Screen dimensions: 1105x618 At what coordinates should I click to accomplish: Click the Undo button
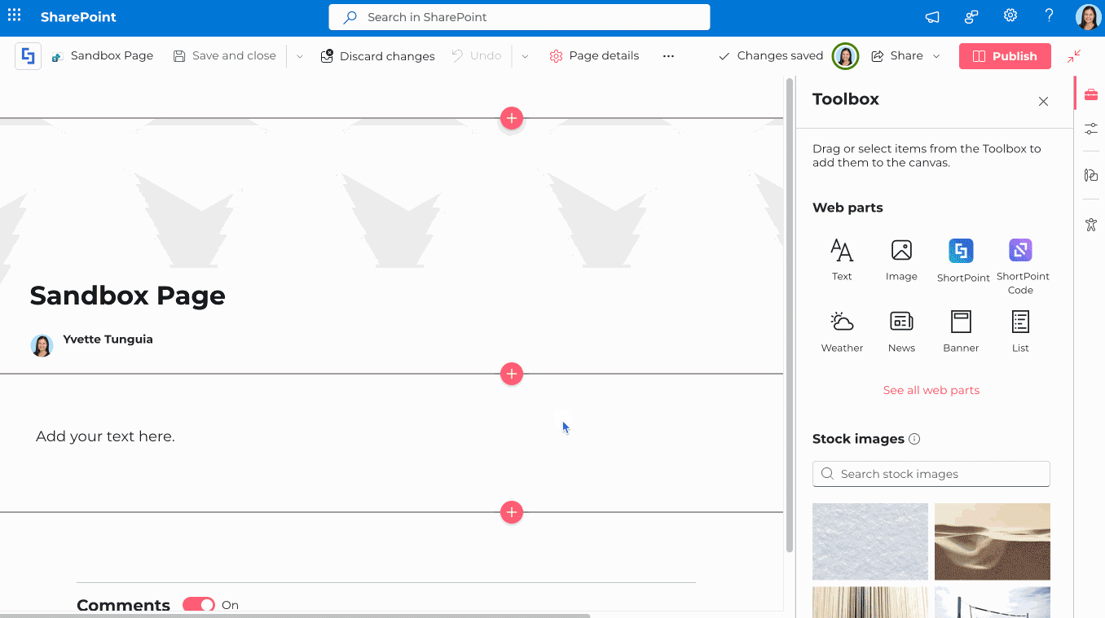click(x=477, y=56)
